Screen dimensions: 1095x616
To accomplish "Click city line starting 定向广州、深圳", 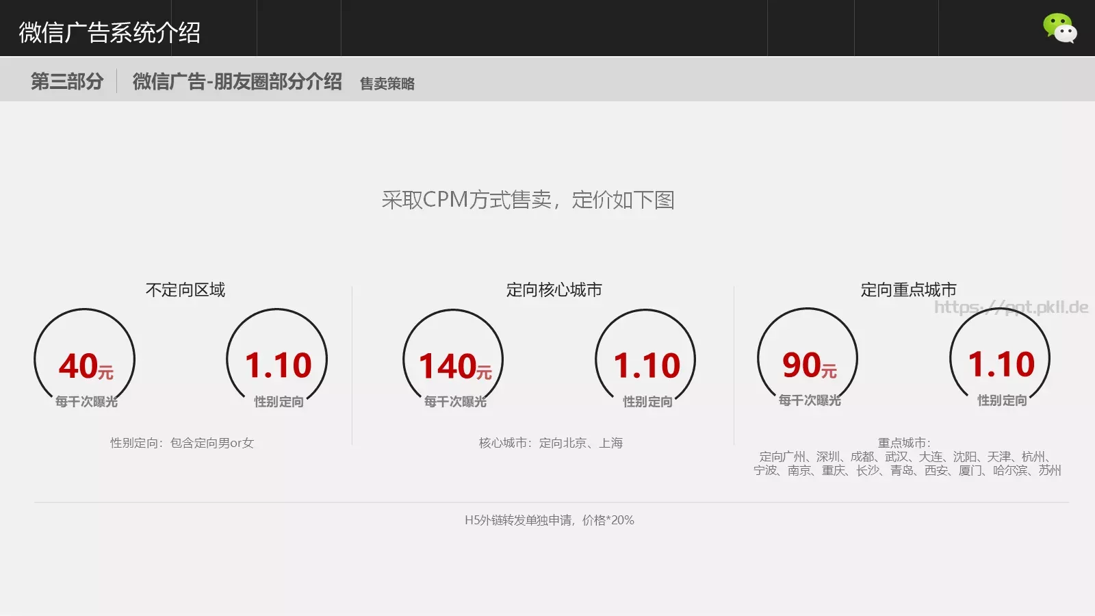I will [x=905, y=457].
